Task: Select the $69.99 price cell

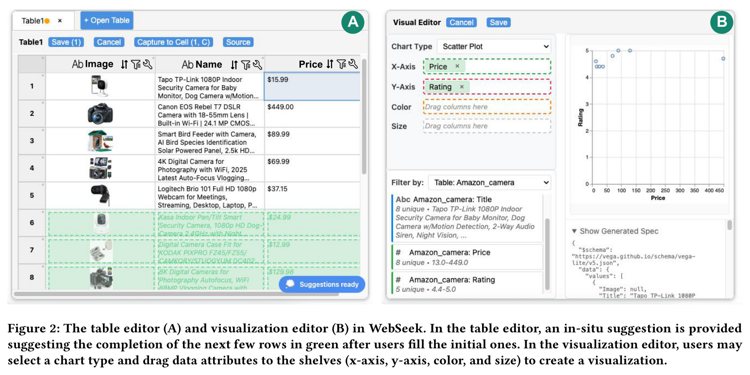Action: tap(312, 169)
